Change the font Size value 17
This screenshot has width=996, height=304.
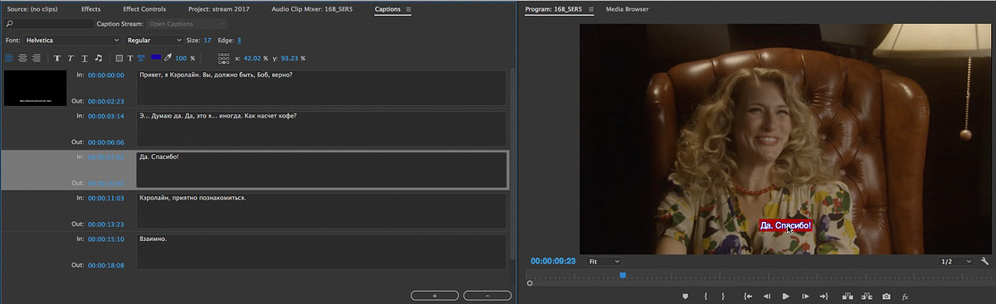pyautogui.click(x=207, y=40)
